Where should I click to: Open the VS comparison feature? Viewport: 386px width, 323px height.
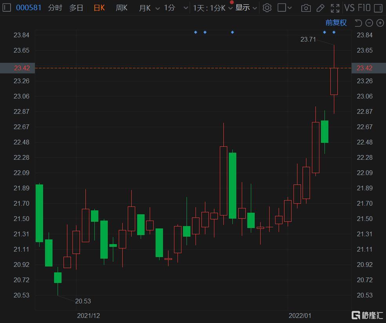349,8
